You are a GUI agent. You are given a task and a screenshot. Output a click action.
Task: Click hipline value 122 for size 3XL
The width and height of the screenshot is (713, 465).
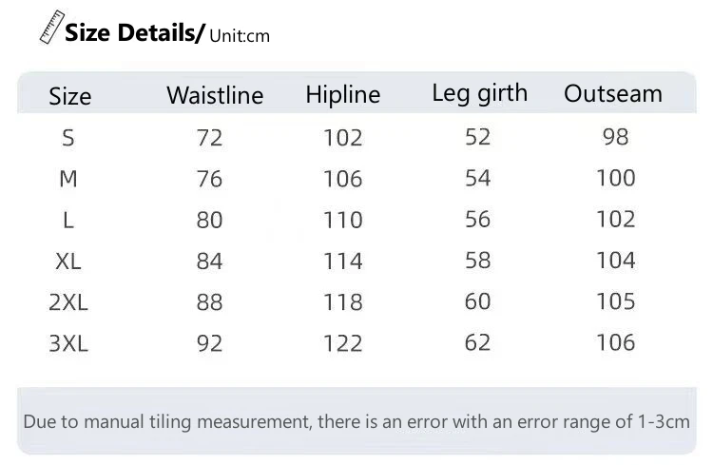(342, 343)
